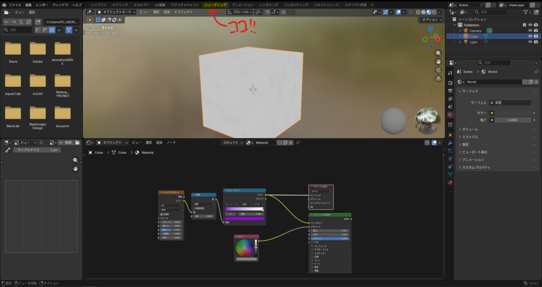This screenshot has width=542, height=287.
Task: Open the Adobe folder thumbnail
Action: [x=38, y=52]
